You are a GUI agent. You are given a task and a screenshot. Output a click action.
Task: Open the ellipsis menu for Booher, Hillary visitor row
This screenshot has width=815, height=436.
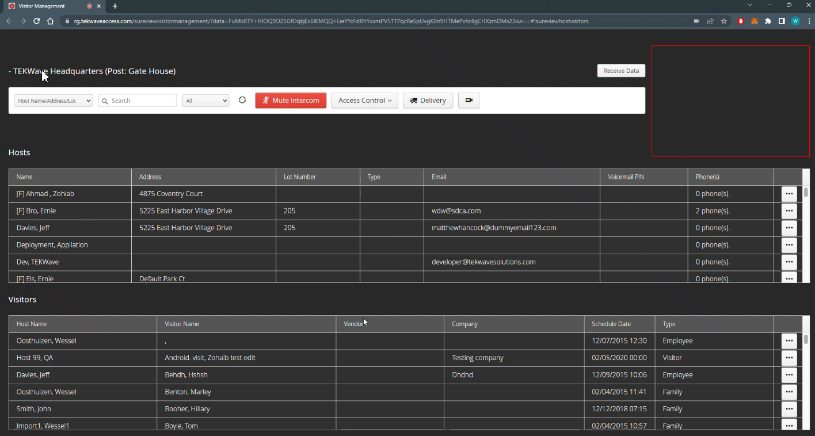tap(789, 409)
